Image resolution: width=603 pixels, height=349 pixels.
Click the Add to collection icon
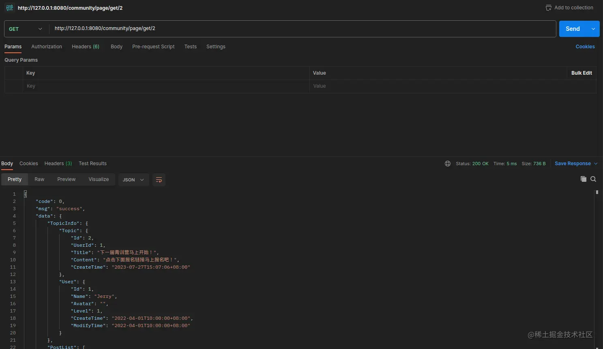tap(549, 8)
